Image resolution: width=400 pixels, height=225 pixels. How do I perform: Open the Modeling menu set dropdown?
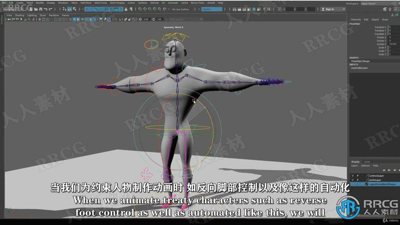[14, 9]
